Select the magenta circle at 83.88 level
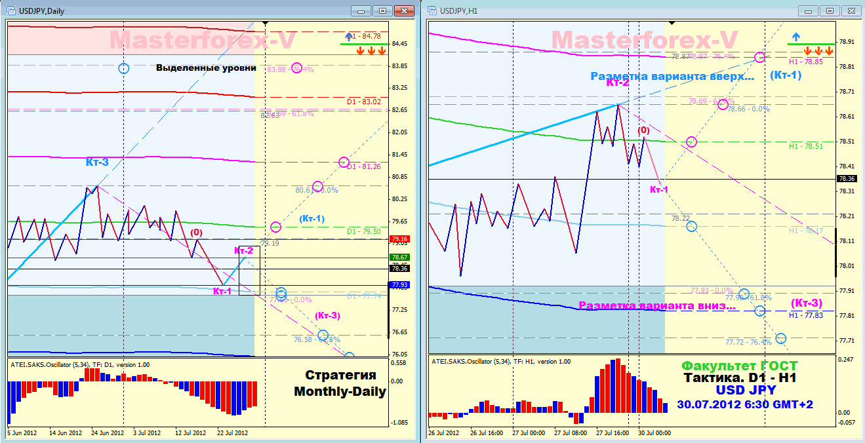 [296, 68]
